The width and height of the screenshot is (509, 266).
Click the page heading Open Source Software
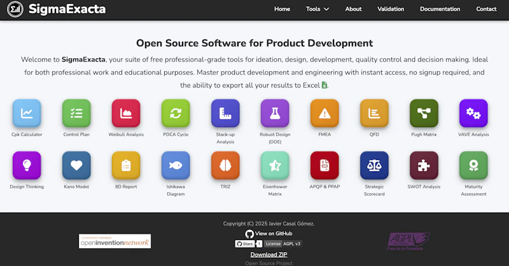click(x=254, y=43)
